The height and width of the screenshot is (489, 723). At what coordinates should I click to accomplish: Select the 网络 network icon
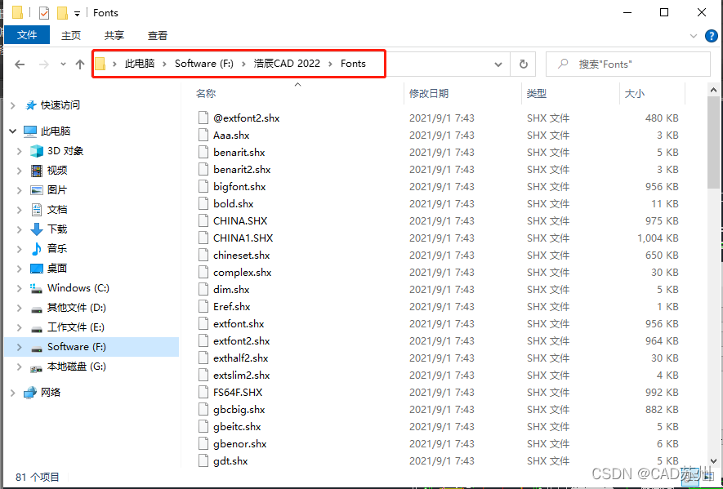30,392
